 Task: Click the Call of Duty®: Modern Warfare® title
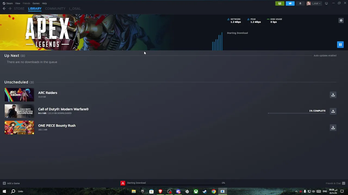tap(63, 109)
